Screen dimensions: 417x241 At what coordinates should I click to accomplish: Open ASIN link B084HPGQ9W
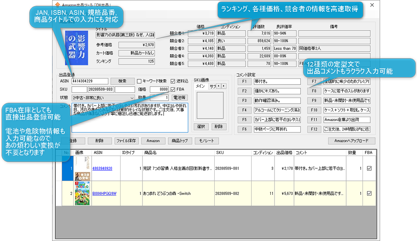pos(104,193)
